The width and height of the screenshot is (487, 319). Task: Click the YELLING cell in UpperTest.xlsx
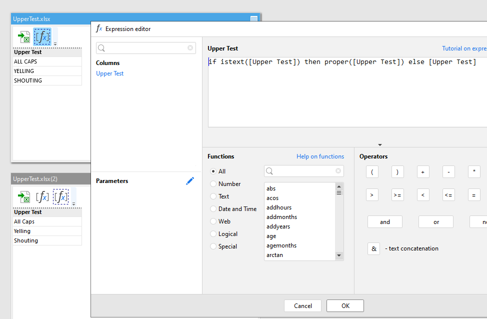point(47,71)
